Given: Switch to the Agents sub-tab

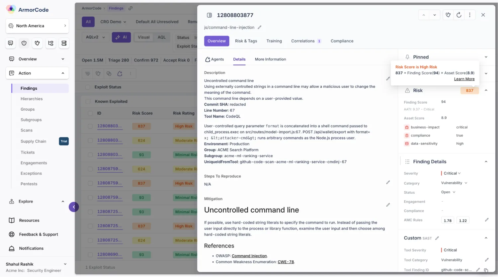Looking at the screenshot, I should 214,59.
